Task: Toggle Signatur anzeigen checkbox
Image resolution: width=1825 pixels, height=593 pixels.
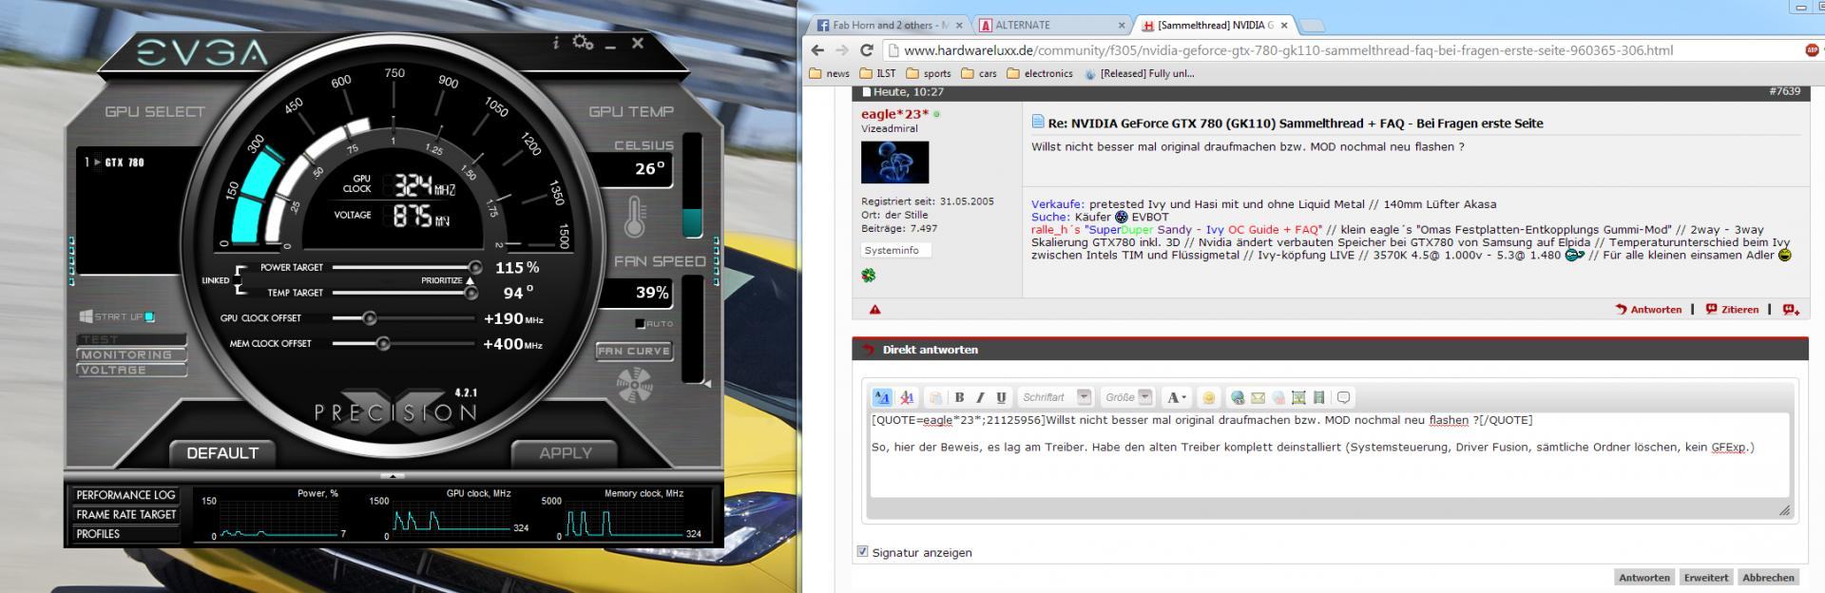Action: pos(862,551)
